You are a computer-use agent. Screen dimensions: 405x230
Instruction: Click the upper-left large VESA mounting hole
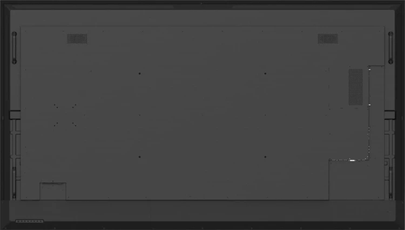coord(139,73)
